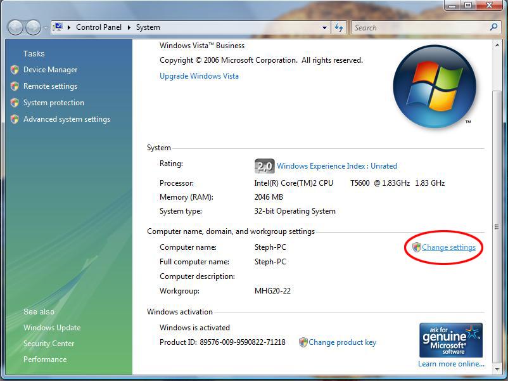Open Windows Update under See also
508x381 pixels.
[52, 328]
